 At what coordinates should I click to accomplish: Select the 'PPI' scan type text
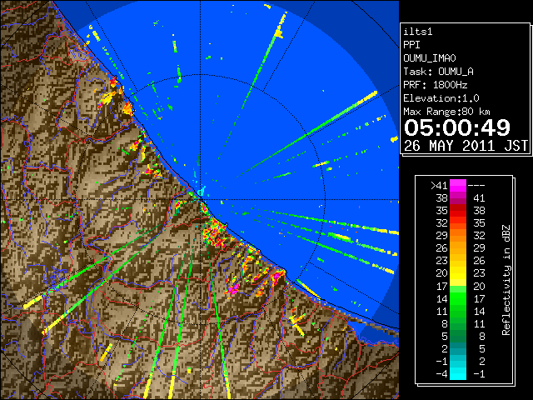point(411,45)
